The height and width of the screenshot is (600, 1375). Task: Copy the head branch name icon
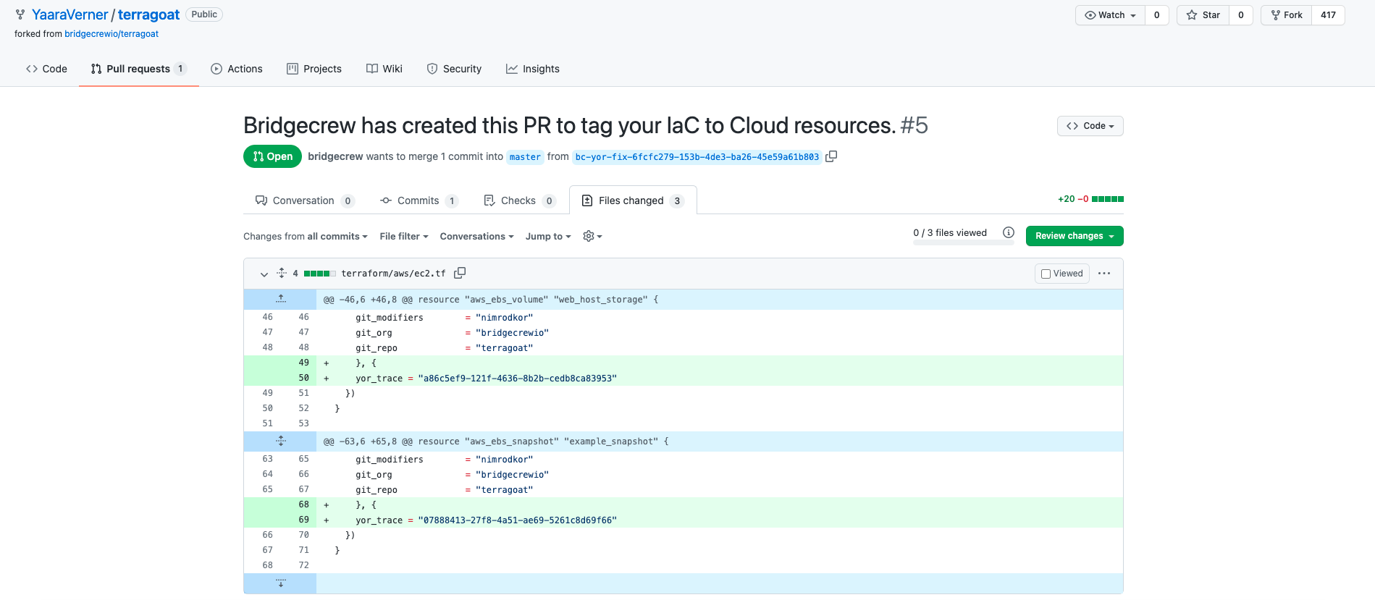tap(831, 156)
